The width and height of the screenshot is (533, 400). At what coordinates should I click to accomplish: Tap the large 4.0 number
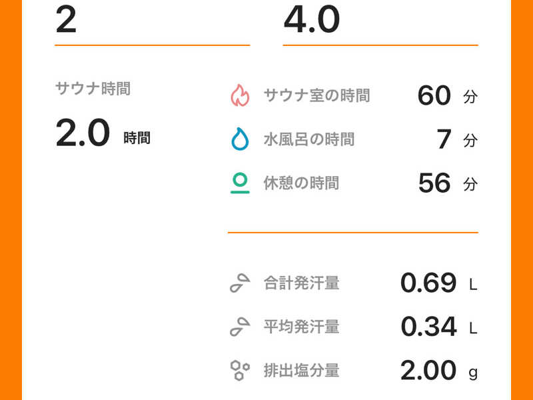pyautogui.click(x=312, y=20)
